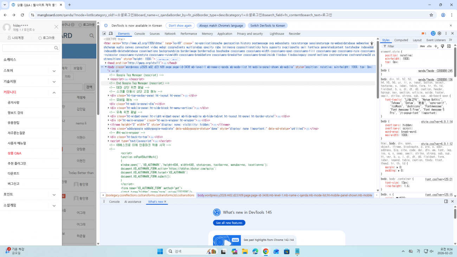Expand the 스토어 menu section
The height and width of the screenshot is (257, 457).
pos(54,71)
